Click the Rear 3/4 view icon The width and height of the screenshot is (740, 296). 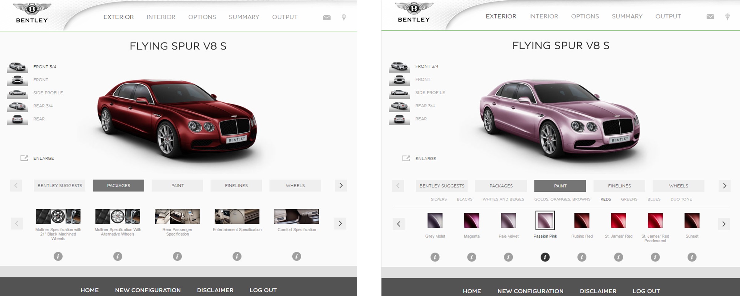(18, 106)
